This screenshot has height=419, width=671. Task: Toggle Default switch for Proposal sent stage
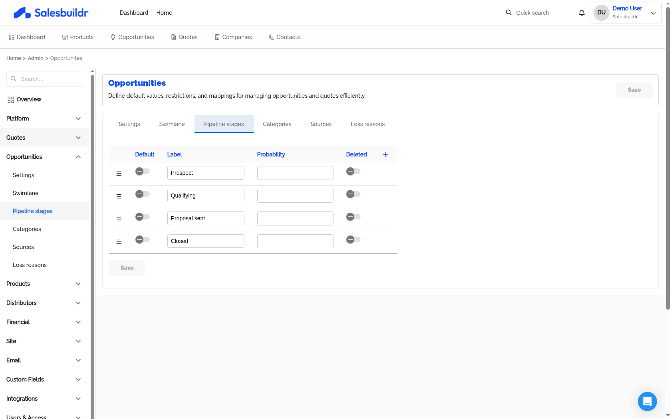click(x=143, y=217)
